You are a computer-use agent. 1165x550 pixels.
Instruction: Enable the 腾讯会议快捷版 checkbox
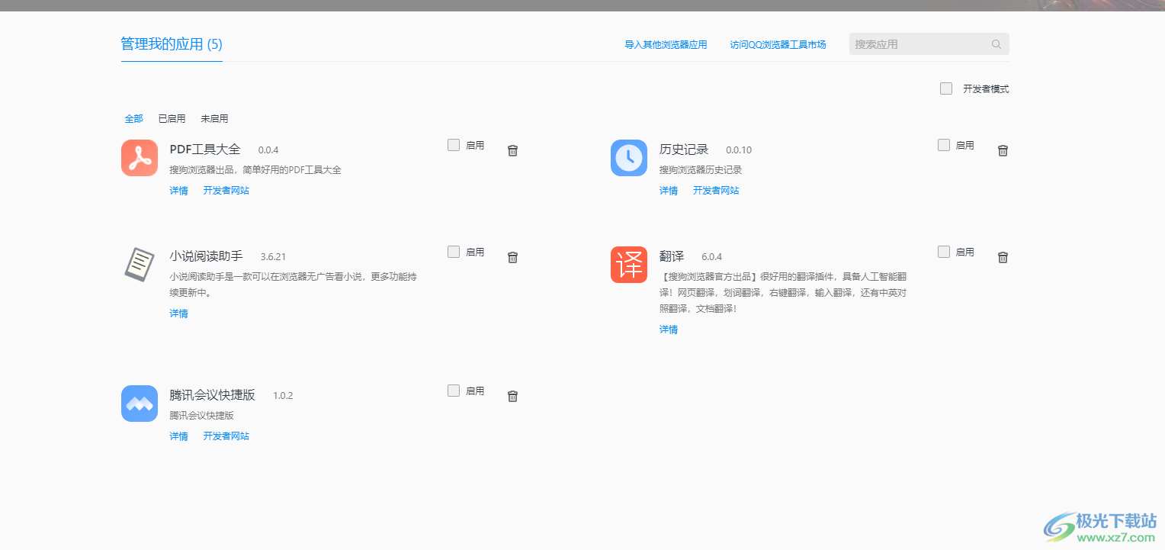tap(454, 391)
